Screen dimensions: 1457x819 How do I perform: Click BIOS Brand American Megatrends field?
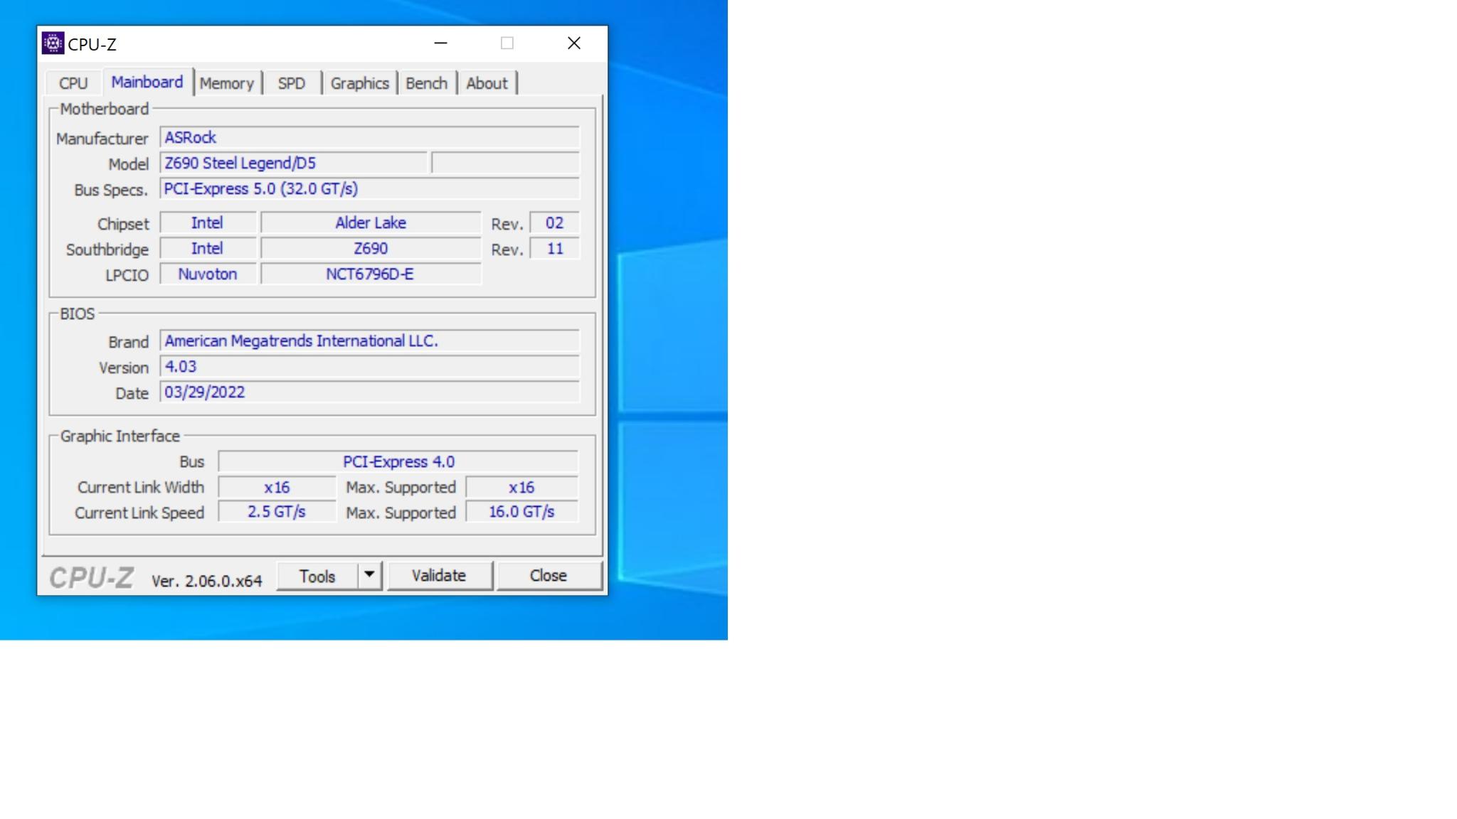tap(370, 341)
